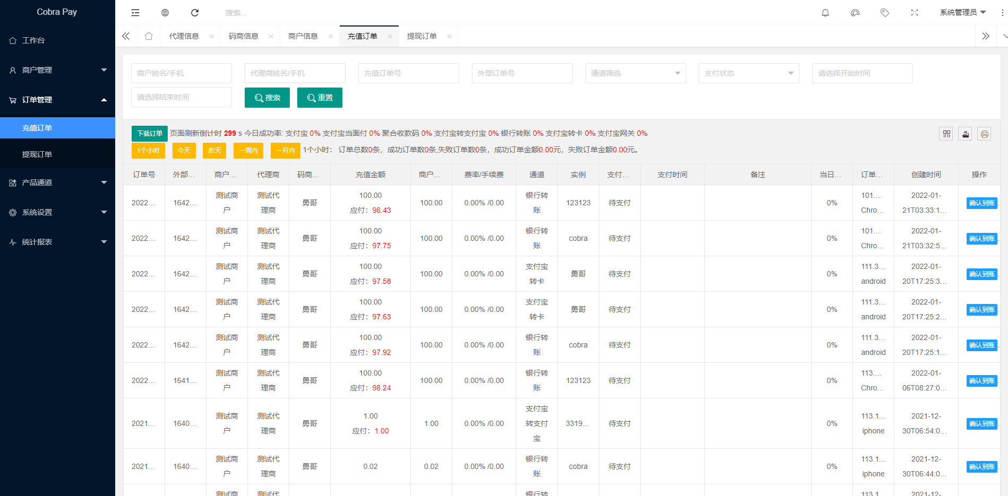1008x496 pixels.
Task: Click the 请选择开始时间 date input
Action: 862,73
